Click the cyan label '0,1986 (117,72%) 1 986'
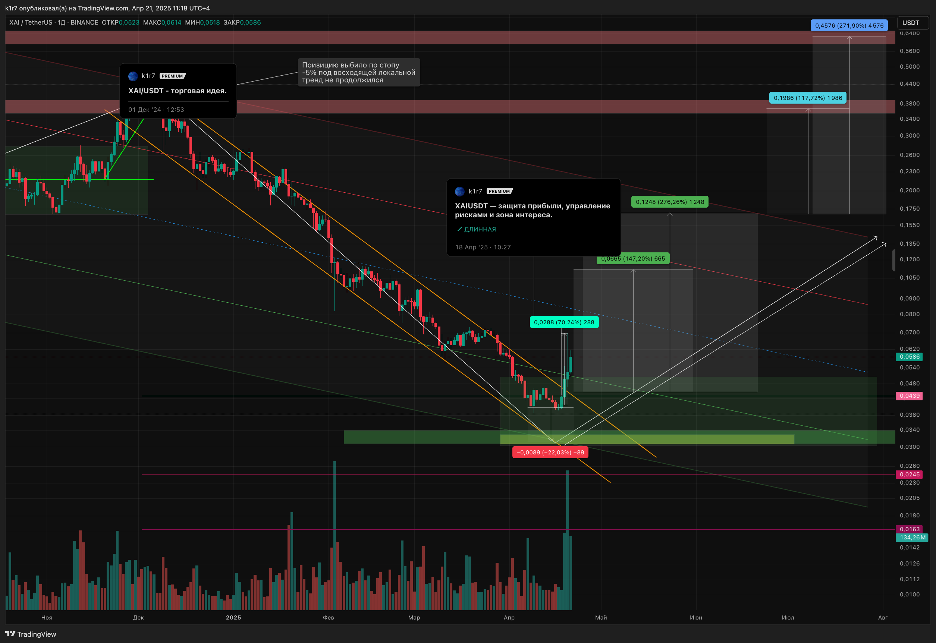936x643 pixels. pos(807,98)
